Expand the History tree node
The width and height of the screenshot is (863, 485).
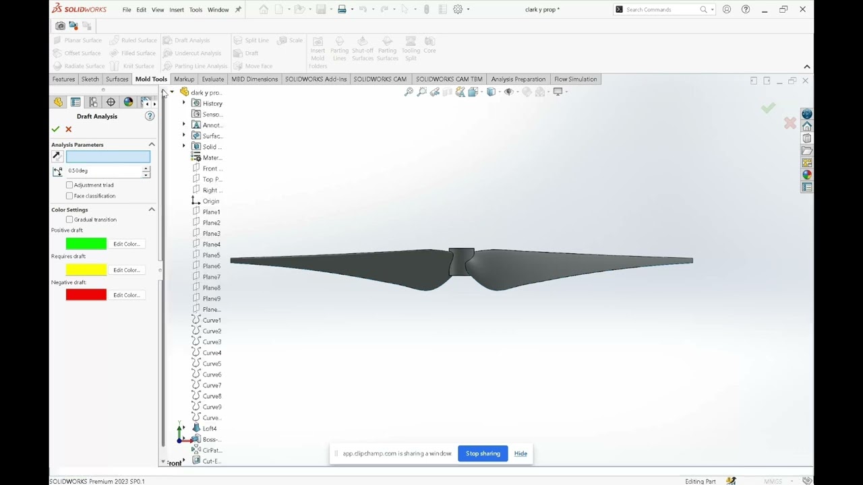184,103
